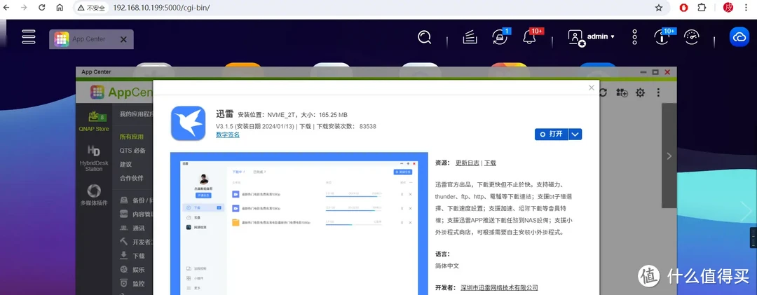
Task: Open App Center settings gear icon
Action: [x=640, y=92]
